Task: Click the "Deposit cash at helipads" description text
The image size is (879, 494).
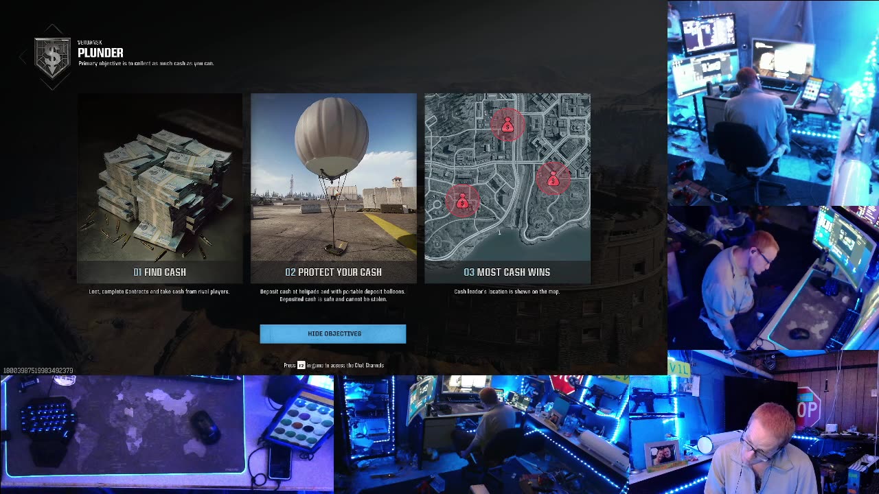Action: [x=333, y=295]
